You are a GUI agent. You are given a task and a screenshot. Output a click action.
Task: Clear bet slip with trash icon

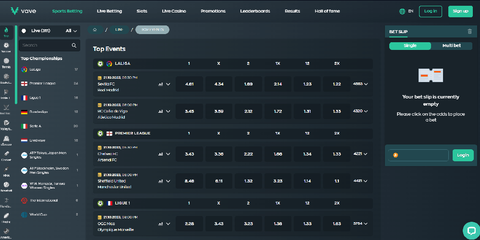click(469, 32)
